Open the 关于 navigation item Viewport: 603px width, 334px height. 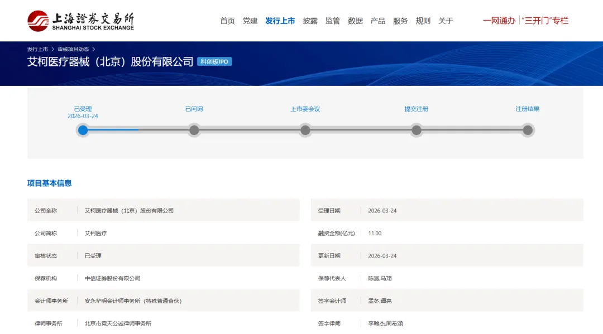[x=446, y=21]
